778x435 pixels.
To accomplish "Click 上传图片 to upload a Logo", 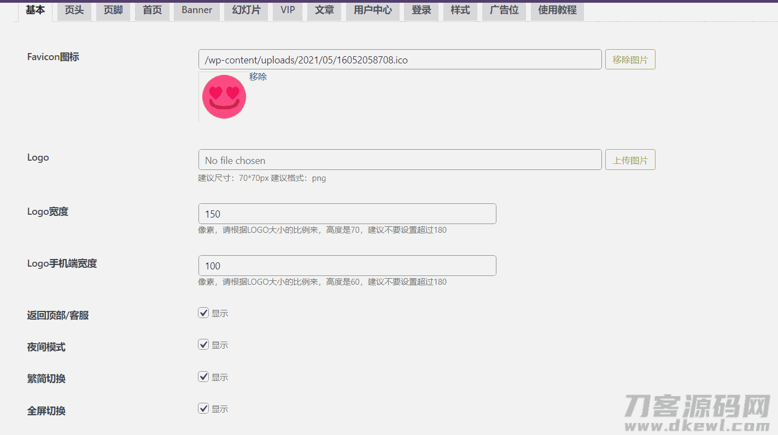I will (630, 160).
